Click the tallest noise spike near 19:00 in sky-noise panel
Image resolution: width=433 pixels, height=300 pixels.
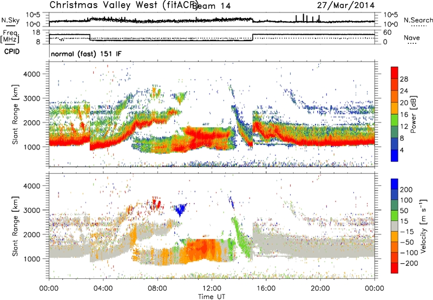click(x=303, y=17)
